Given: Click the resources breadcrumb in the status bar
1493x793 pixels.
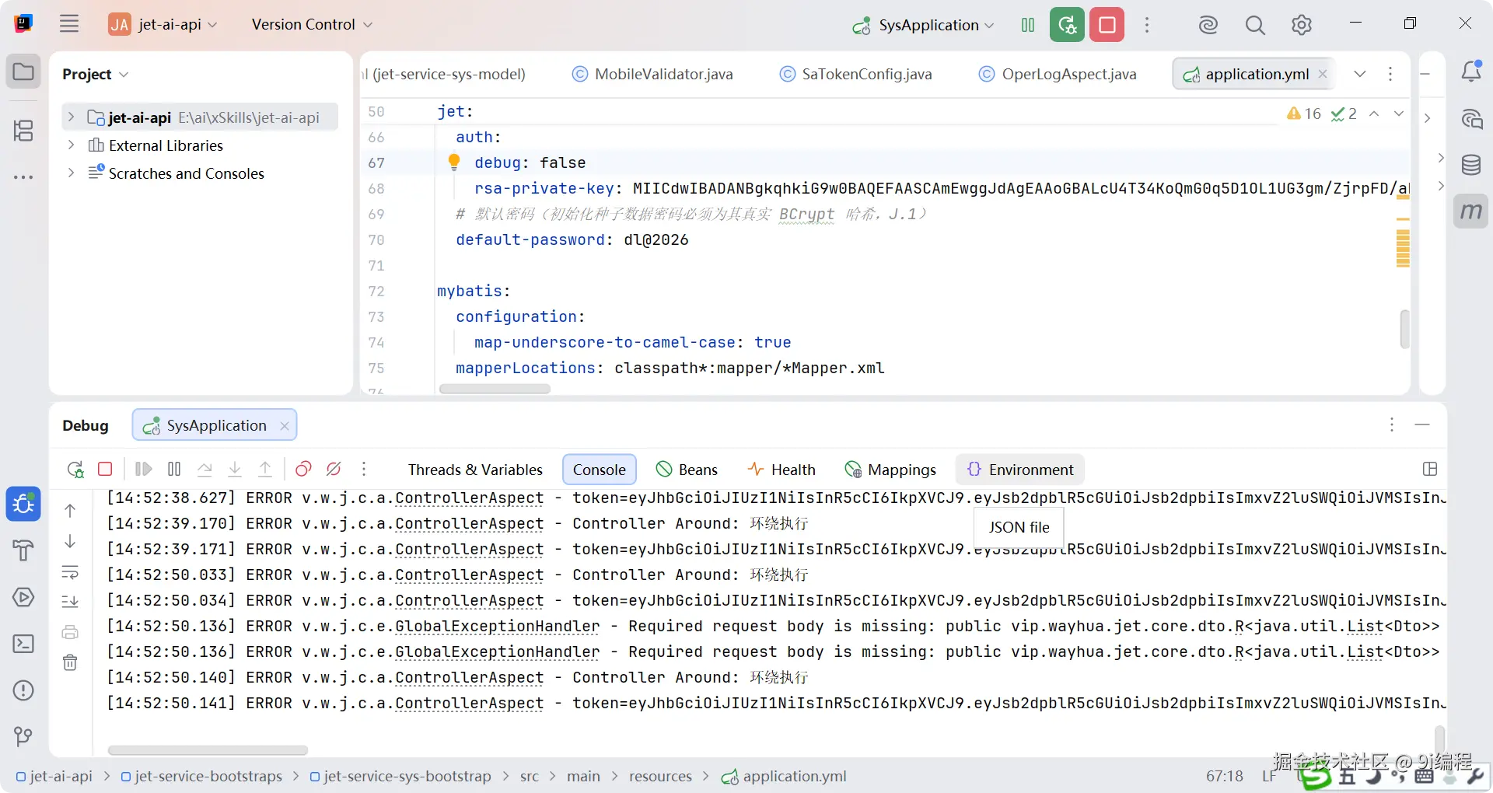Looking at the screenshot, I should click(x=660, y=776).
